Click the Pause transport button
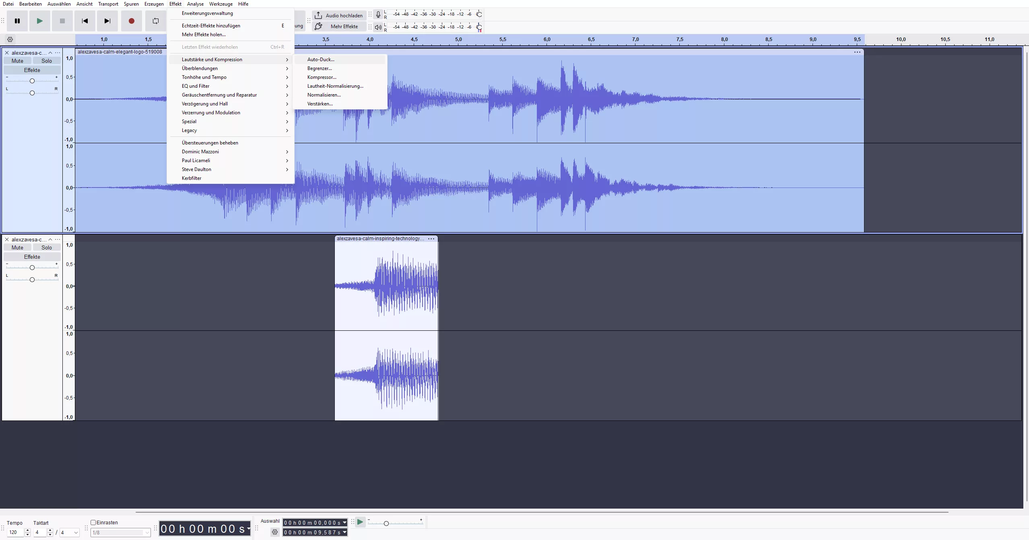 pyautogui.click(x=17, y=21)
